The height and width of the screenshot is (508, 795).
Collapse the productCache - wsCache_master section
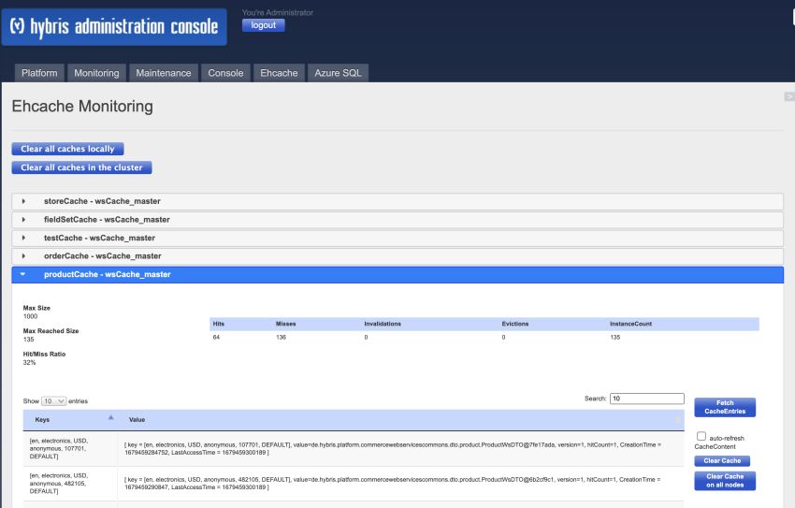(397, 274)
